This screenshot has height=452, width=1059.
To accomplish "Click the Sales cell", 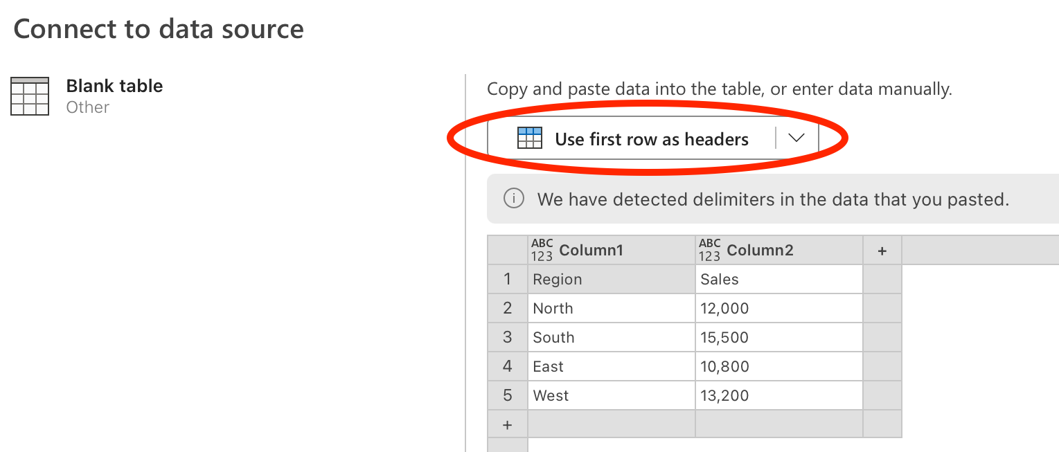I will [779, 279].
